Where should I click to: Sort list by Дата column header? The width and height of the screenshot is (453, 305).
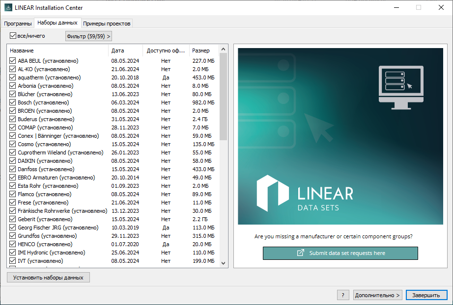pyautogui.click(x=125, y=51)
